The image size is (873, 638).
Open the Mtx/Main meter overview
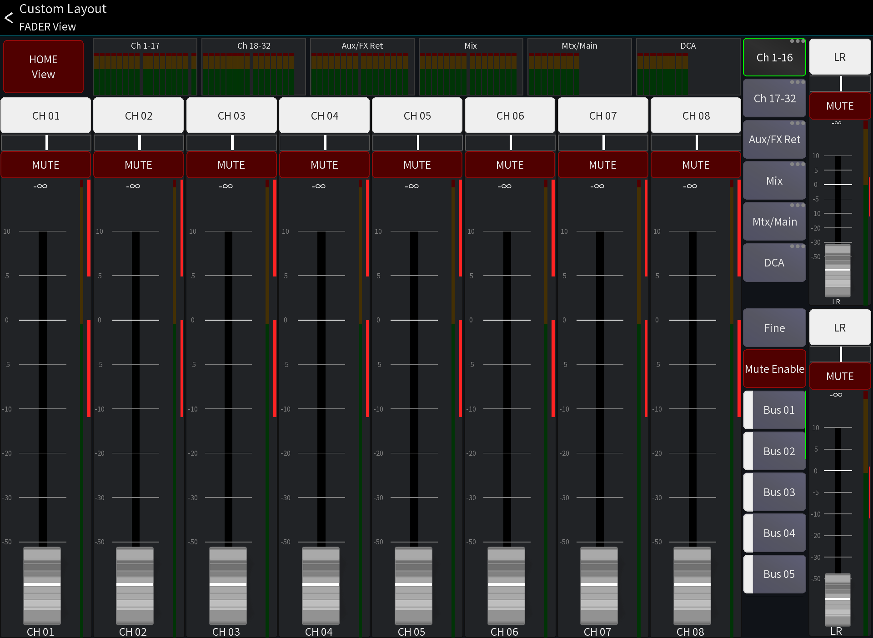pyautogui.click(x=579, y=67)
